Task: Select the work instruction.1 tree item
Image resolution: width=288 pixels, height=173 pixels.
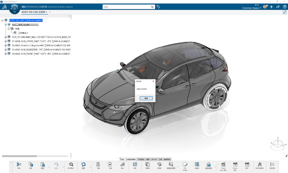Action: coord(23,33)
